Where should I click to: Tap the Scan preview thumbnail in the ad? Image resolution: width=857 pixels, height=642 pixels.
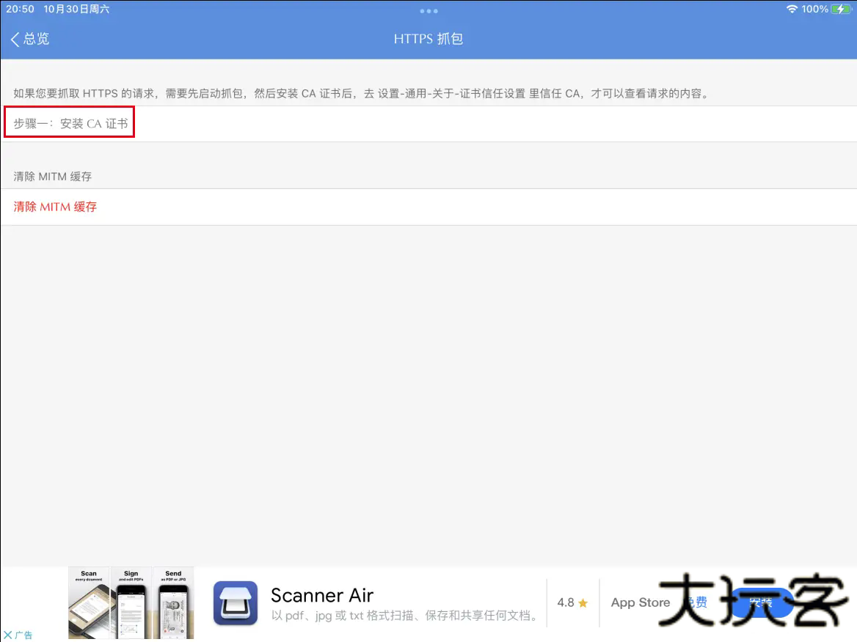88,602
